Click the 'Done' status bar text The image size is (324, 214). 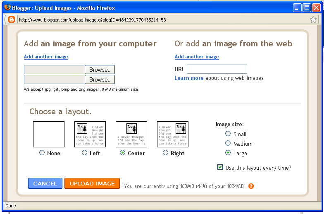tap(11, 206)
